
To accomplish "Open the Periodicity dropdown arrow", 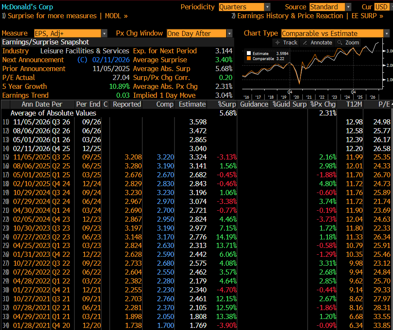I will pos(267,7).
